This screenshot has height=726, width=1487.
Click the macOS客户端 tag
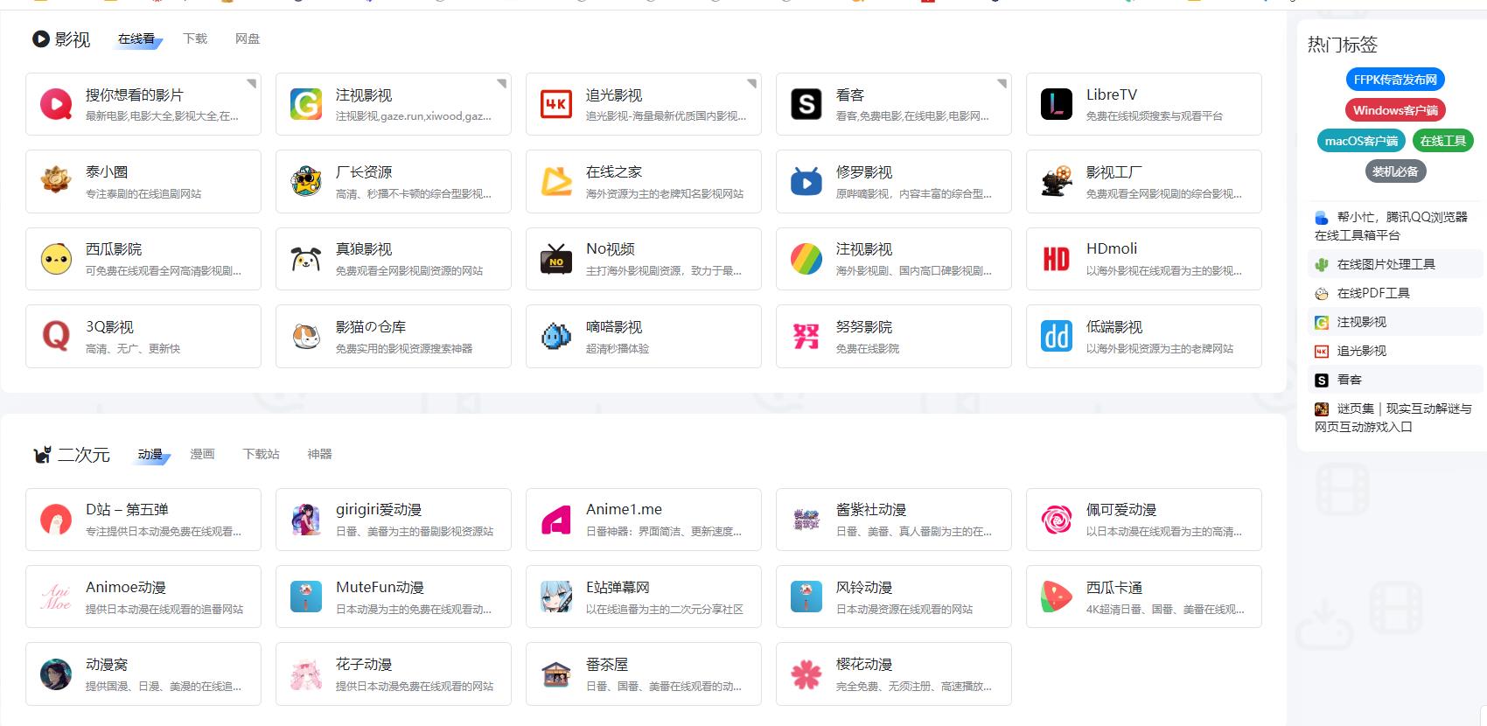click(x=1361, y=141)
